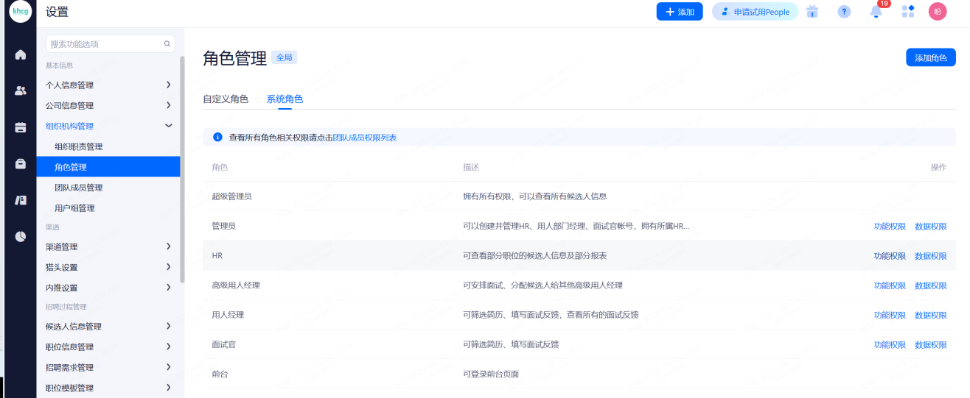The image size is (970, 398).
Task: Click the 添加角色 button
Action: tap(930, 57)
